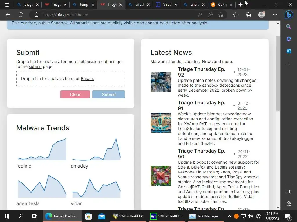
Task: Follow the 'submit' page link
Action: pyautogui.click(x=35, y=66)
